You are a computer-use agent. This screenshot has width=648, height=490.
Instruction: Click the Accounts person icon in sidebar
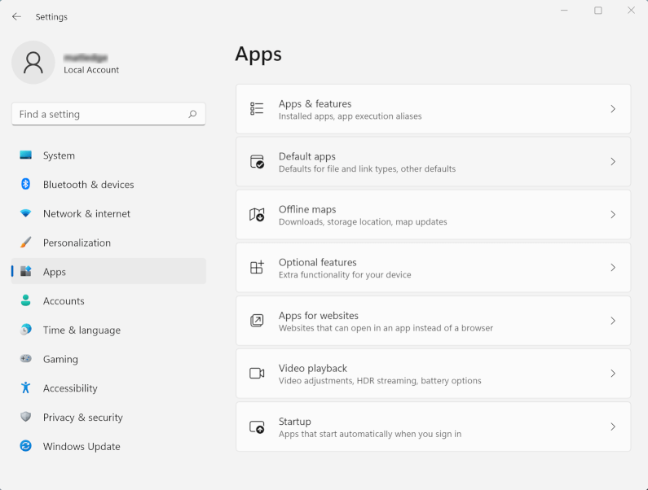[25, 300]
